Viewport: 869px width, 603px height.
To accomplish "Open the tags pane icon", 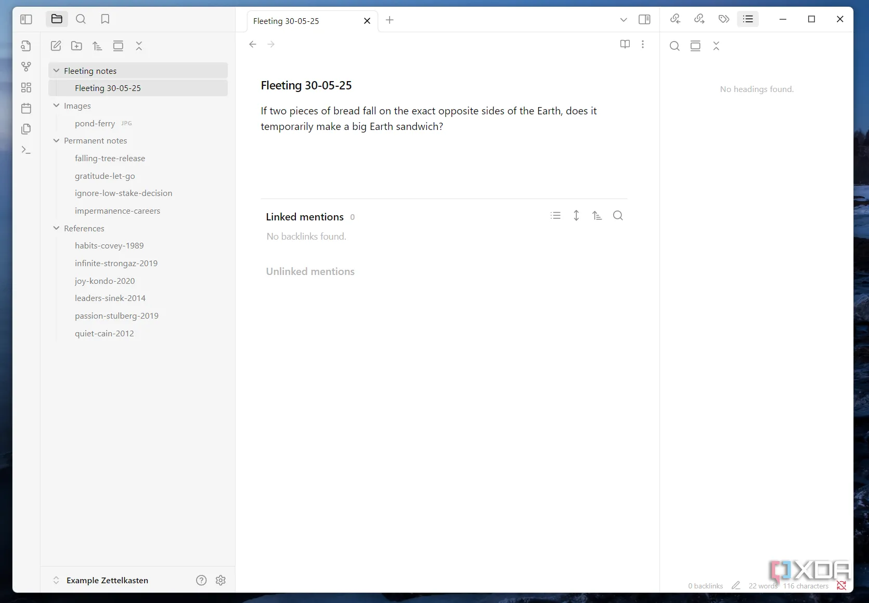I will pos(723,19).
